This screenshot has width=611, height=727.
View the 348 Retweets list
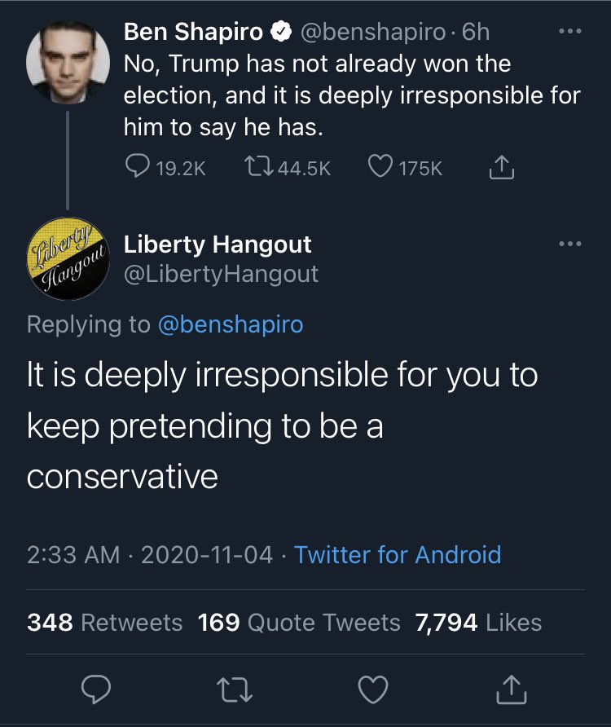click(104, 623)
